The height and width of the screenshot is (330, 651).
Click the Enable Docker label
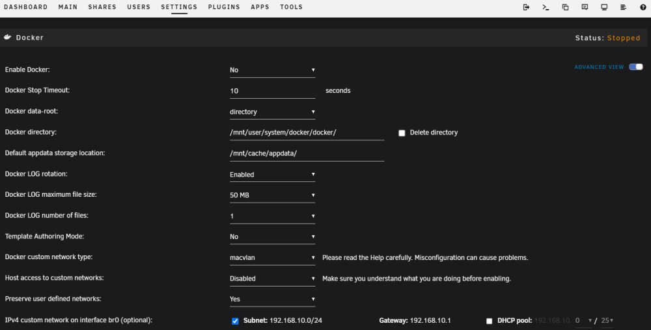click(27, 70)
